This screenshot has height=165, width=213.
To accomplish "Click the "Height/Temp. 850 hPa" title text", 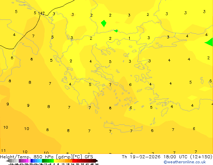I will click(27, 157).
